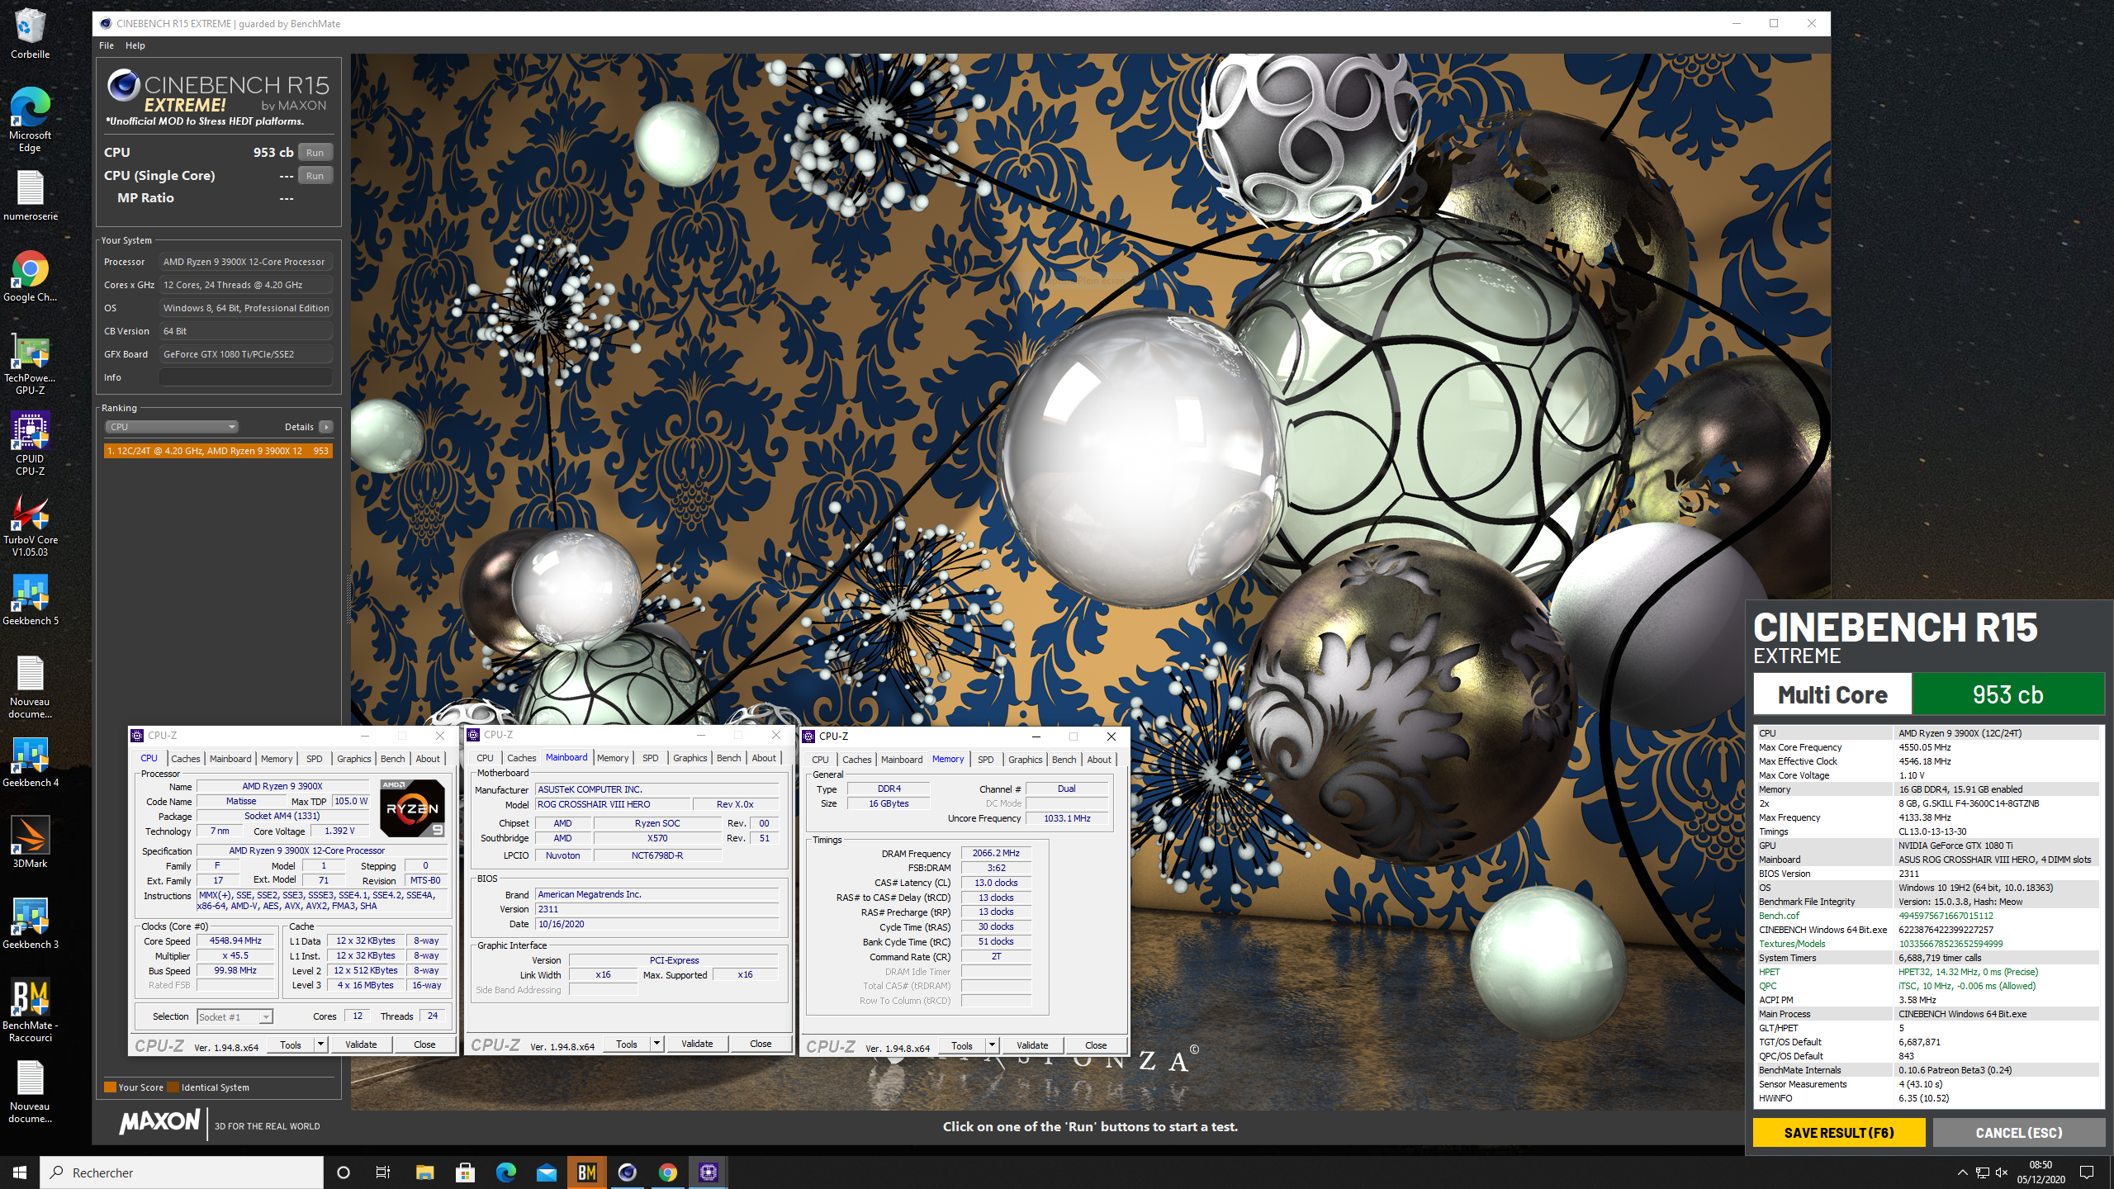The width and height of the screenshot is (2114, 1189).
Task: Expand the ranking Details arrow
Action: [x=326, y=427]
